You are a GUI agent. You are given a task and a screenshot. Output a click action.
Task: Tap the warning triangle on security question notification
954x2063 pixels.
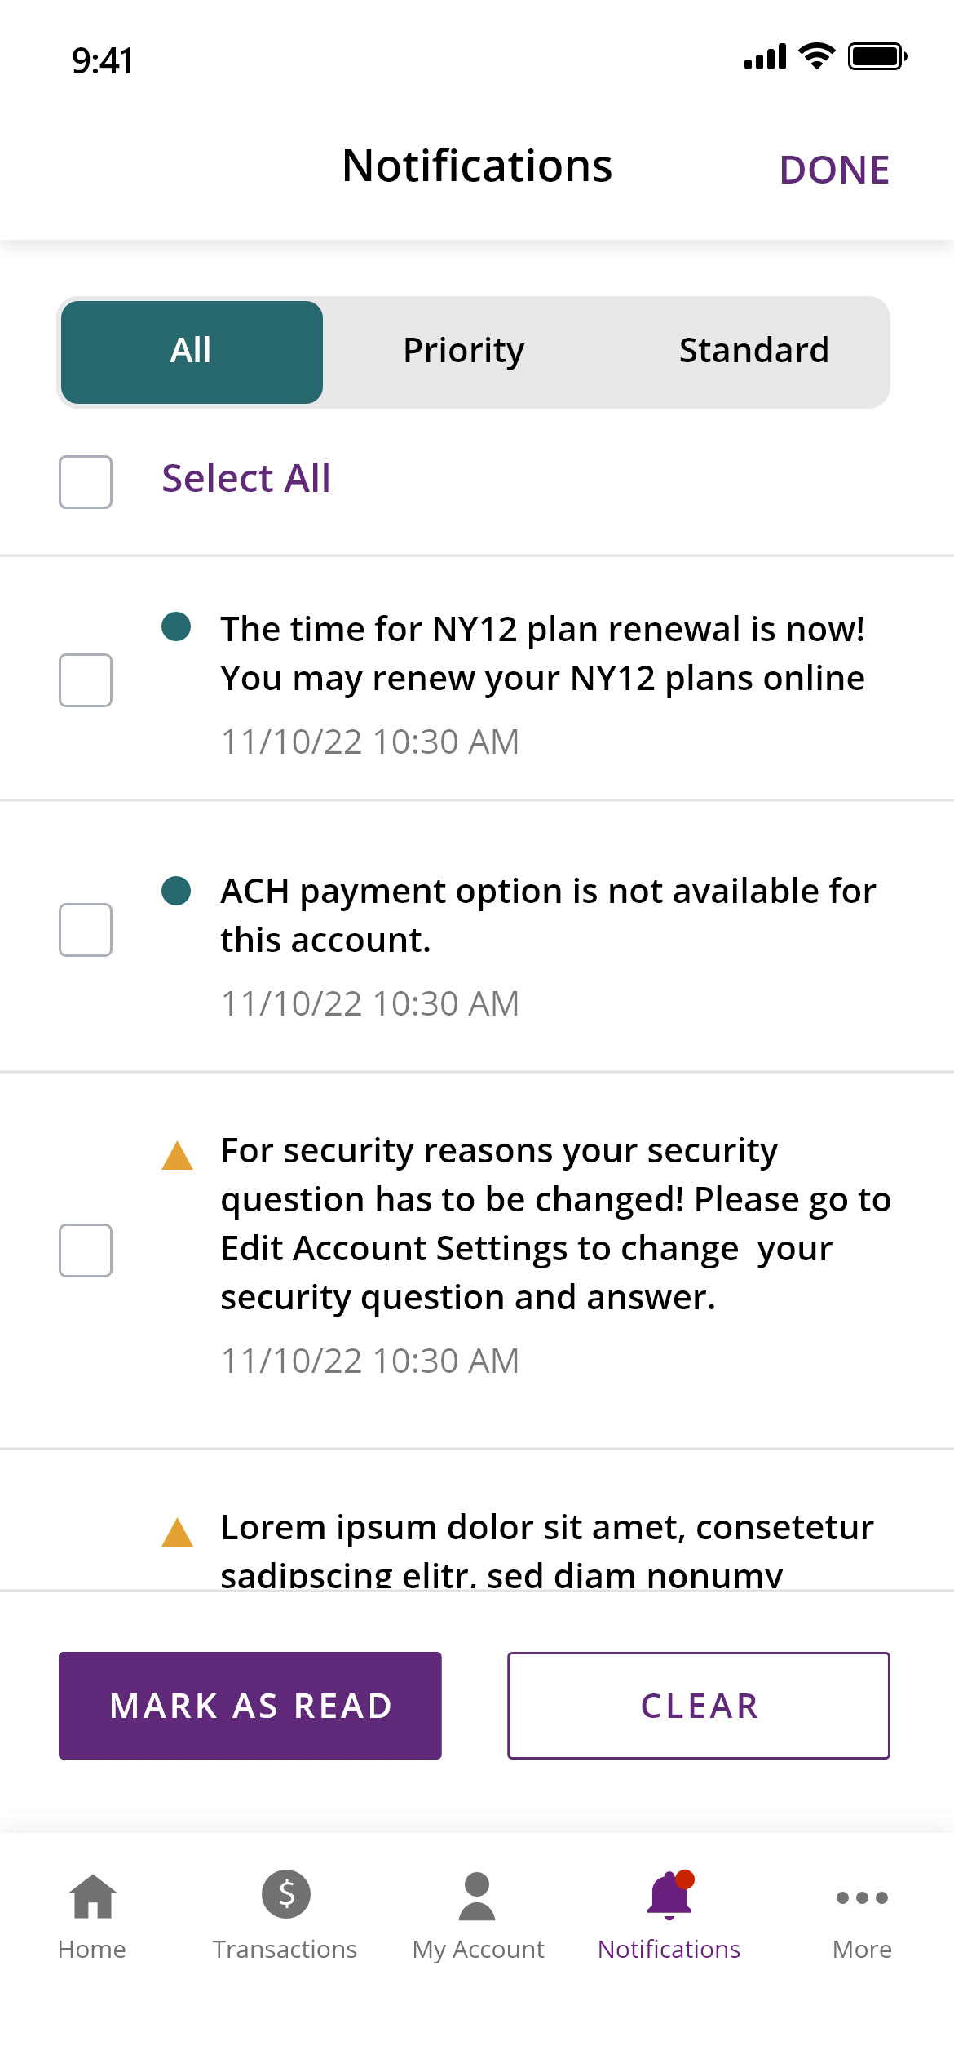pyautogui.click(x=177, y=1156)
